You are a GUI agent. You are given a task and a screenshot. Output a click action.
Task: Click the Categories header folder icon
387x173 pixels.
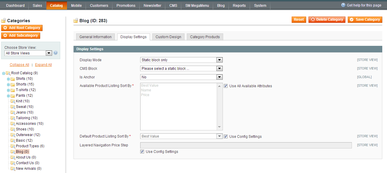pos(4,21)
